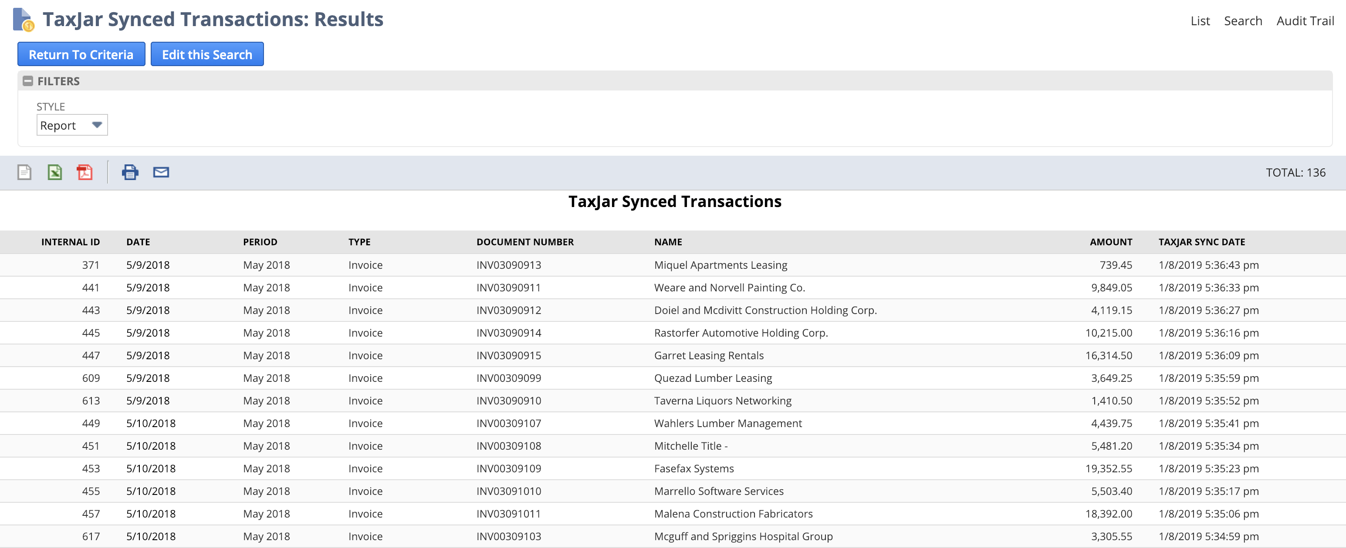1346x548 pixels.
Task: Select document number INV03090915
Action: coord(509,355)
